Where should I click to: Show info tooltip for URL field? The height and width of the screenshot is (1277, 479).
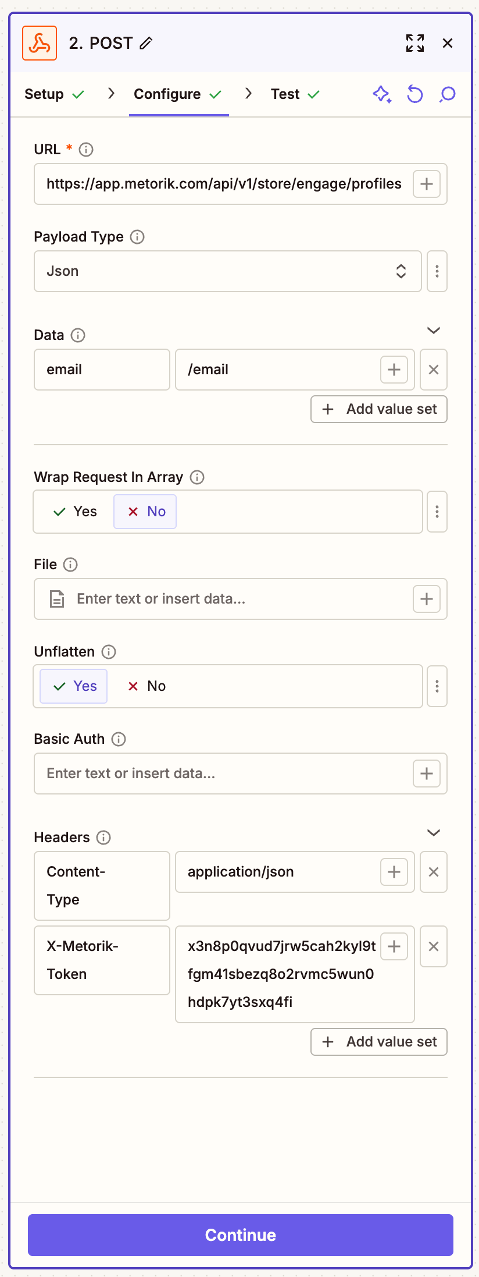pyautogui.click(x=86, y=150)
